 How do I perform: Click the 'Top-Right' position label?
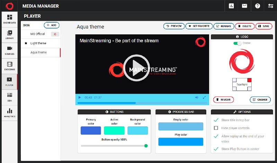pos(242,85)
